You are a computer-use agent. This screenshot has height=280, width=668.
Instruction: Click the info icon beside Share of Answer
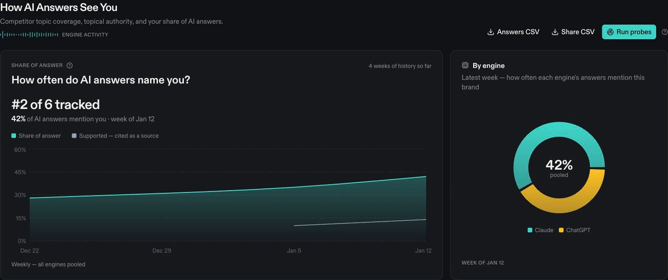[x=70, y=66]
